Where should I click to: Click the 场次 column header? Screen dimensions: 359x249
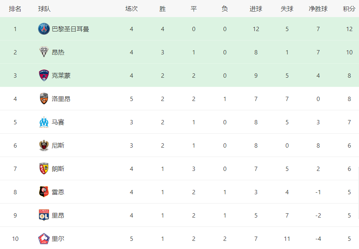tap(131, 9)
